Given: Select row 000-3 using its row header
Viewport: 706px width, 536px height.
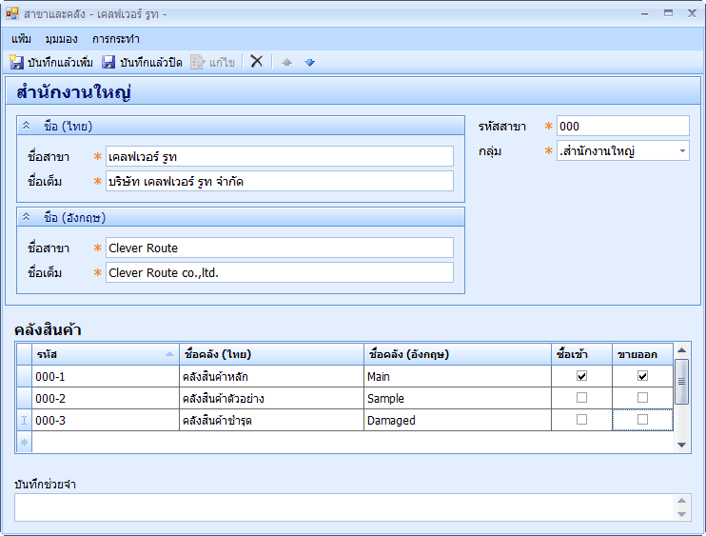Looking at the screenshot, I should coord(24,420).
